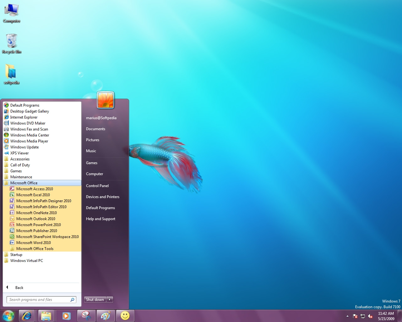Click the smiley face taskbar icon
402x322 pixels.
click(x=125, y=316)
